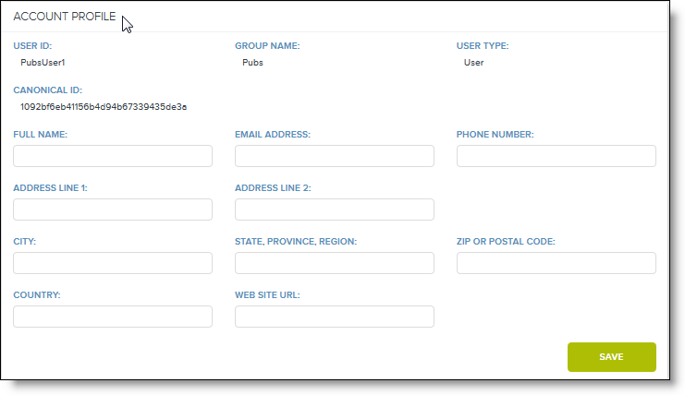Click the Full Name label

click(40, 135)
